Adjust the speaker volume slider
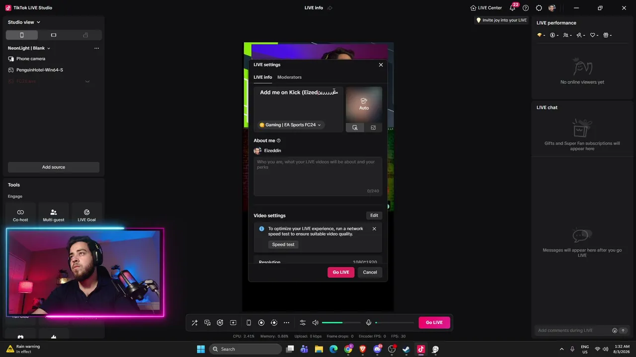The width and height of the screenshot is (636, 357). coord(341,323)
